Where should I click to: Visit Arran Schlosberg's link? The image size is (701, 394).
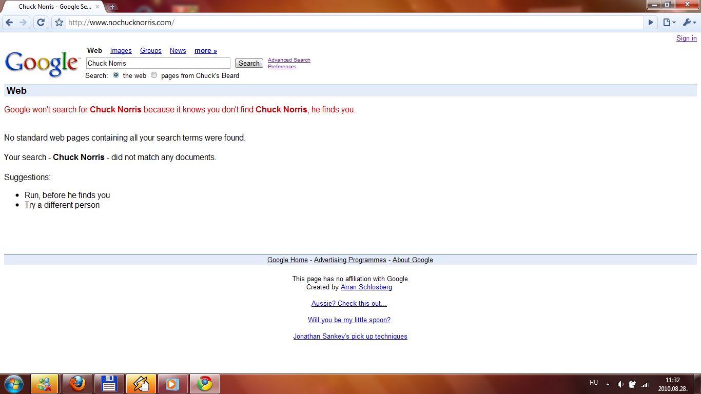point(366,287)
